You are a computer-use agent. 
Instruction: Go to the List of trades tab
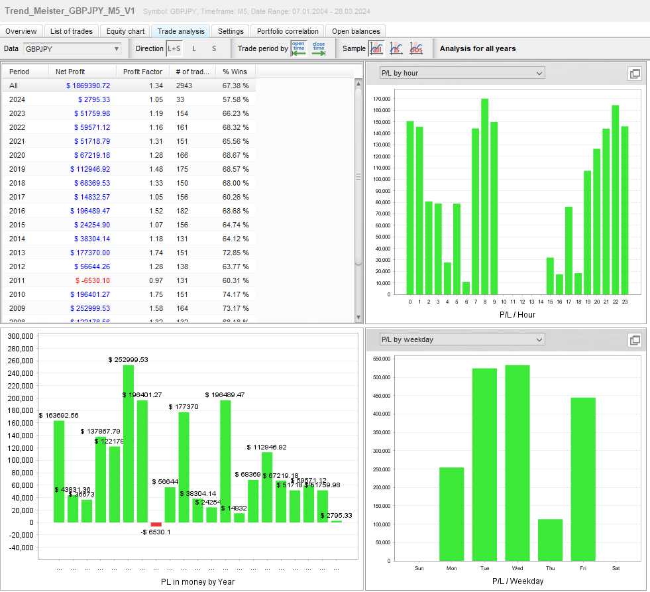tap(72, 31)
